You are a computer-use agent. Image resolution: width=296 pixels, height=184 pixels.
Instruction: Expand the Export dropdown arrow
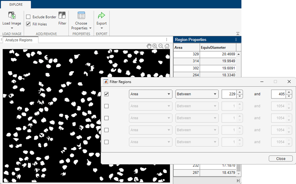(101, 28)
